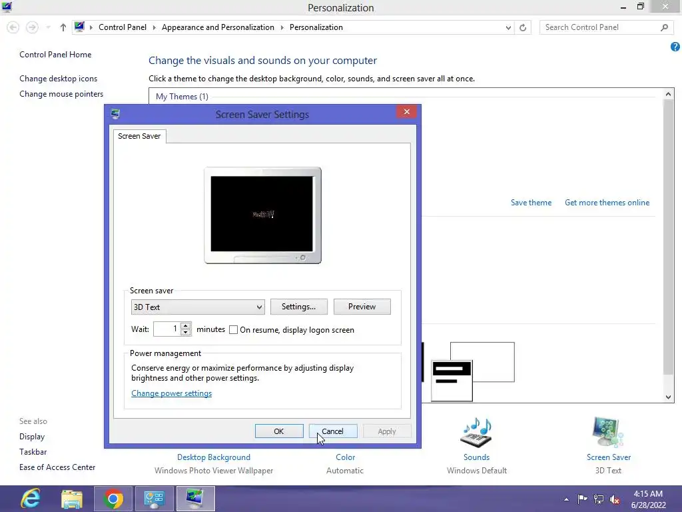
Task: Click the forward navigation arrow
Action: pyautogui.click(x=32, y=27)
